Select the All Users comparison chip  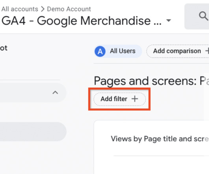pyautogui.click(x=118, y=51)
